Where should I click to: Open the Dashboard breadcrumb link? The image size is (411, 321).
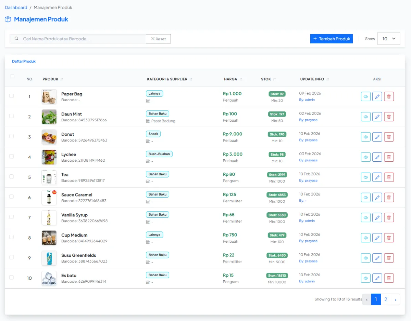[x=16, y=8]
